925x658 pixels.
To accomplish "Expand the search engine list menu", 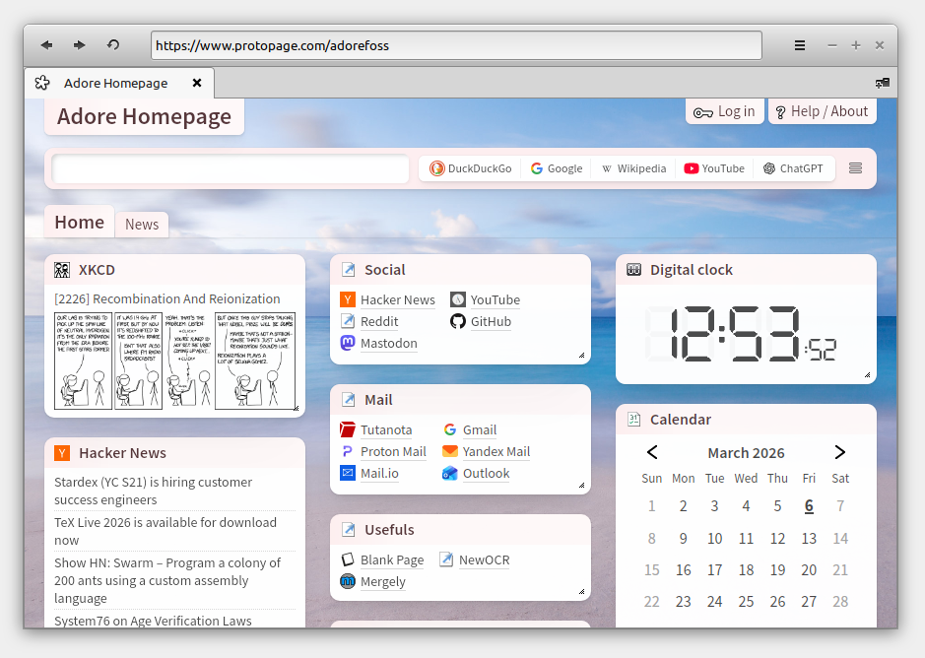I will point(855,168).
